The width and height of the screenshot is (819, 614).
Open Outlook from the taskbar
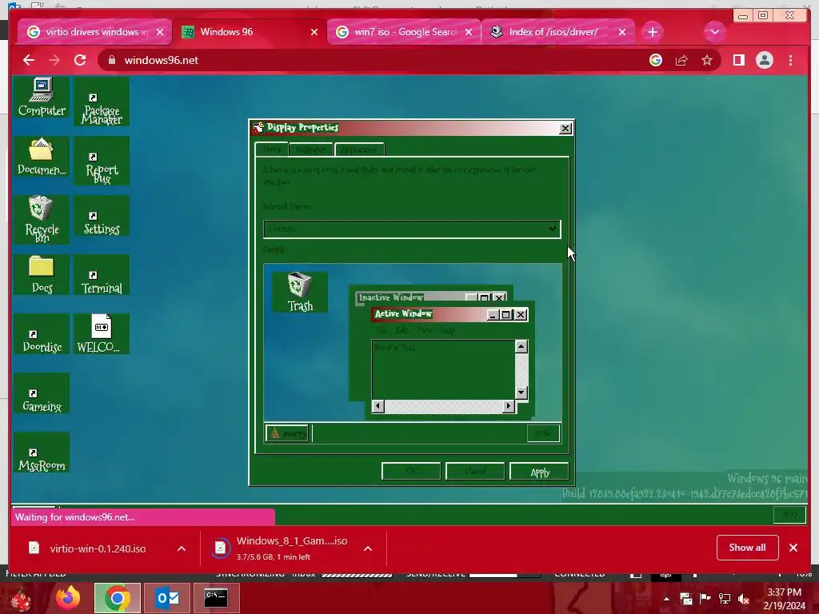[x=168, y=598]
